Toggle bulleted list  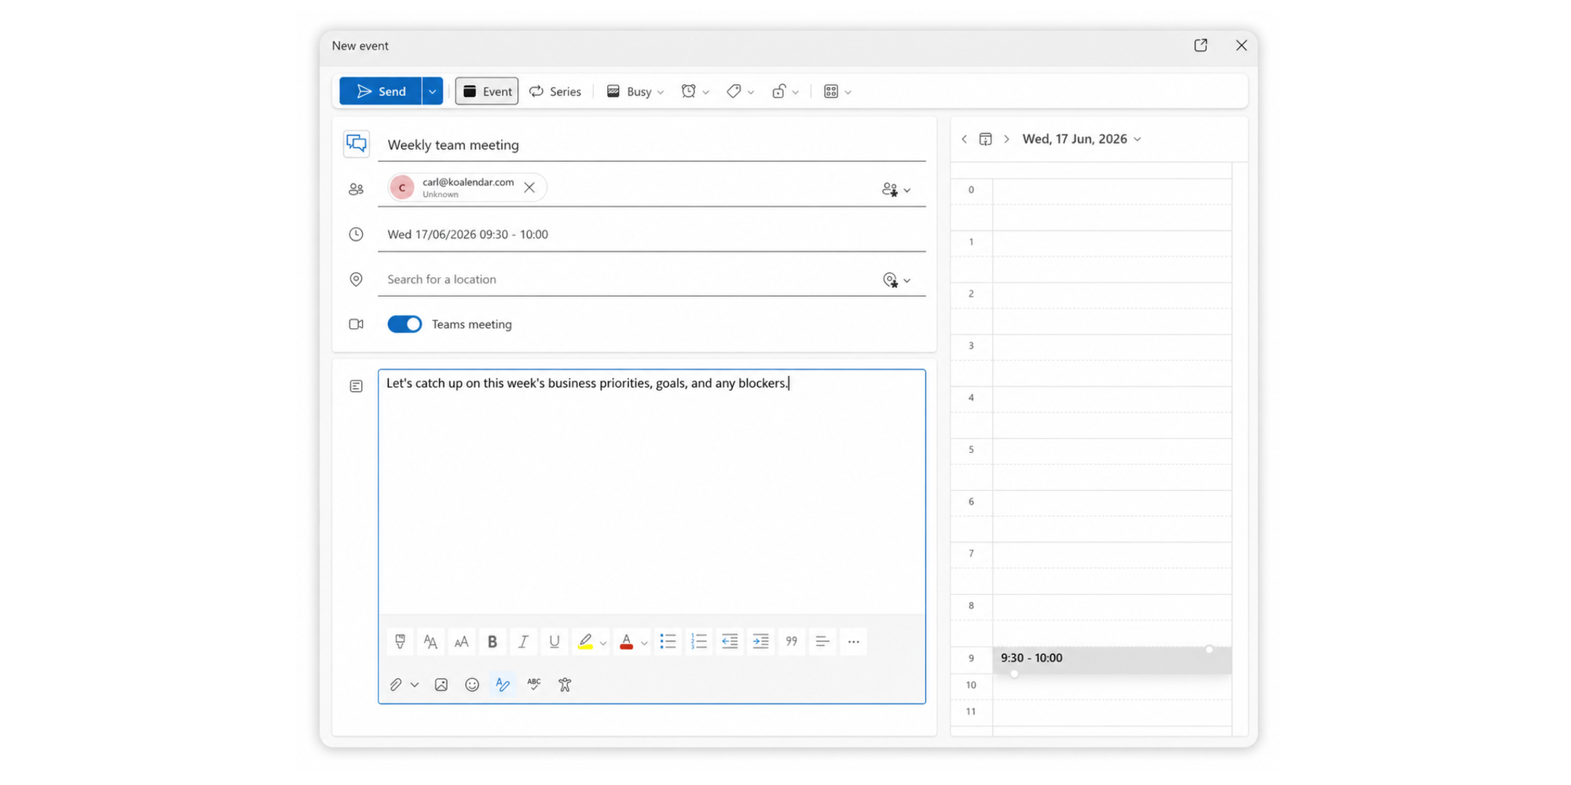click(668, 641)
